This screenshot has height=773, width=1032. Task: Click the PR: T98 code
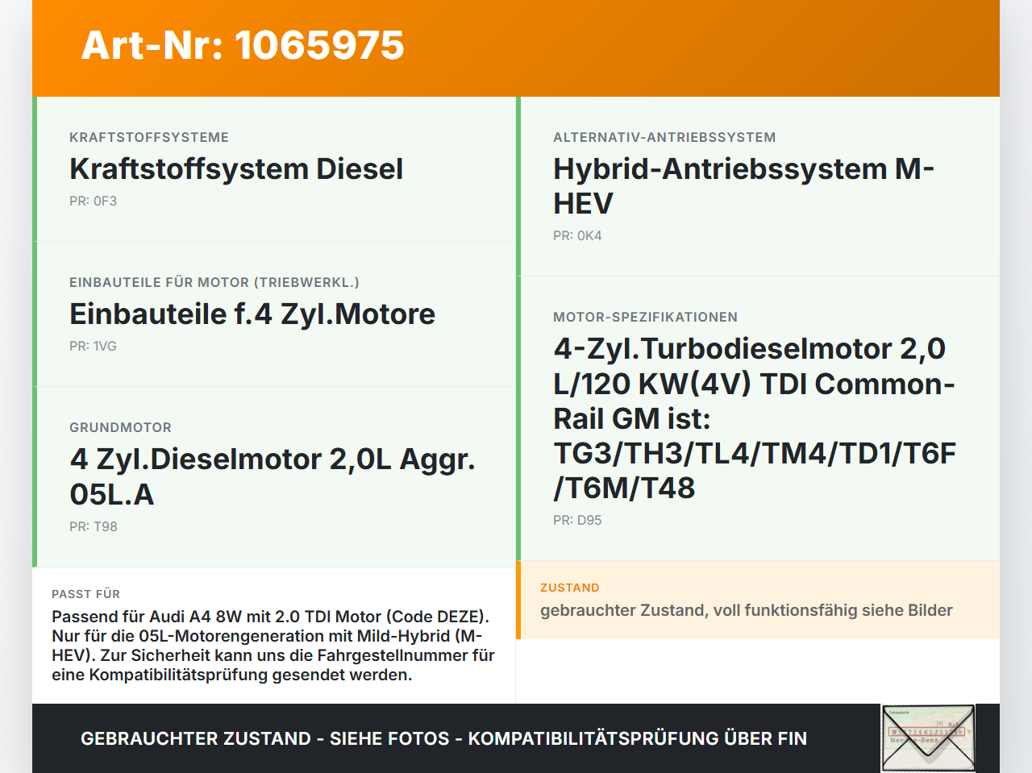(94, 527)
